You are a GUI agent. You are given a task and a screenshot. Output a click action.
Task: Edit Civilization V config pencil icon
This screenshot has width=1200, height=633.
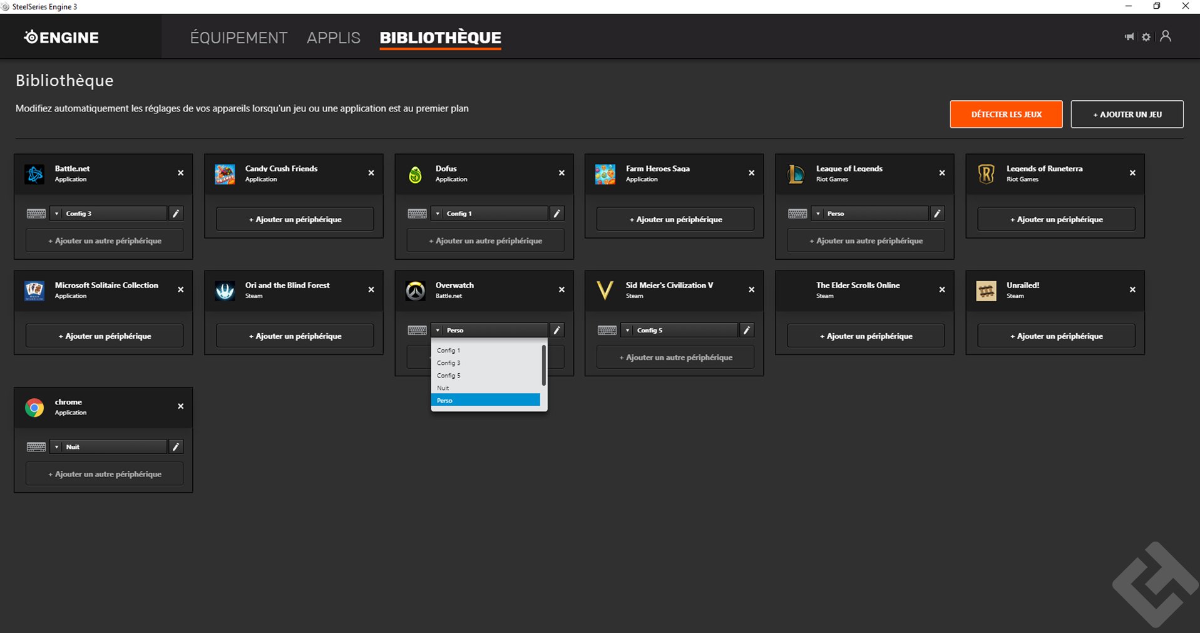pos(747,330)
